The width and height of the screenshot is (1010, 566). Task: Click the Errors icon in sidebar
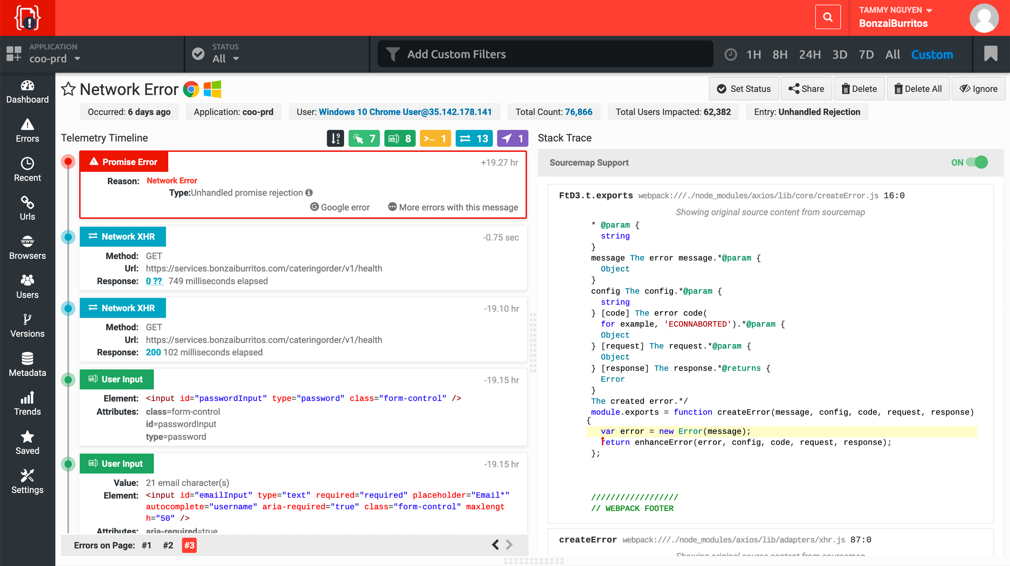(x=27, y=131)
